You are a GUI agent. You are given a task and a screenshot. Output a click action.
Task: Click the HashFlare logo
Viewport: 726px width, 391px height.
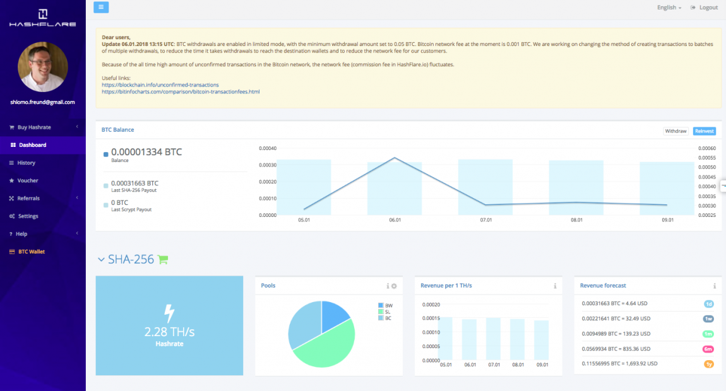click(42, 18)
